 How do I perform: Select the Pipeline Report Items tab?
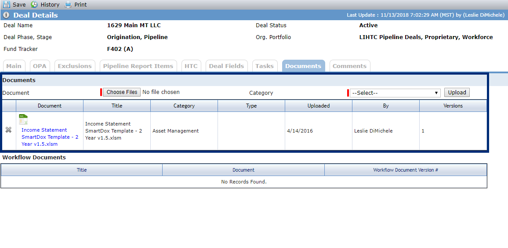138,66
